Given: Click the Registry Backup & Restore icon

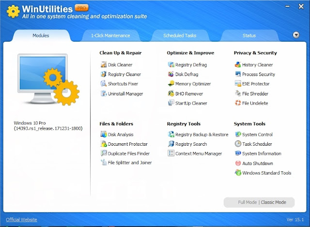Looking at the screenshot, I should point(171,134).
